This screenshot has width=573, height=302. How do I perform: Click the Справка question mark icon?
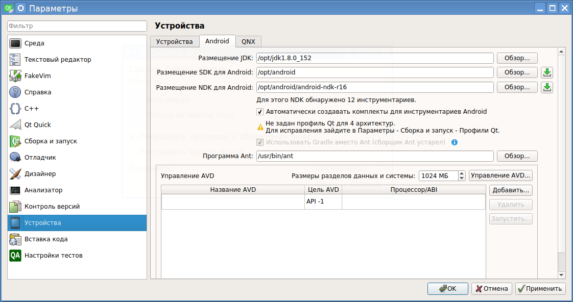point(15,92)
